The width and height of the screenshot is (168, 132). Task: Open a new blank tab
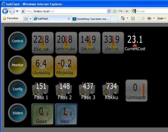[x=114, y=19]
